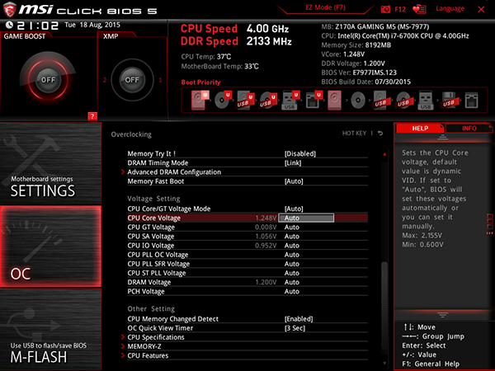495x371 pixels.
Task: Click the CPU PLL OC Voltage Auto field
Action: click(x=292, y=254)
